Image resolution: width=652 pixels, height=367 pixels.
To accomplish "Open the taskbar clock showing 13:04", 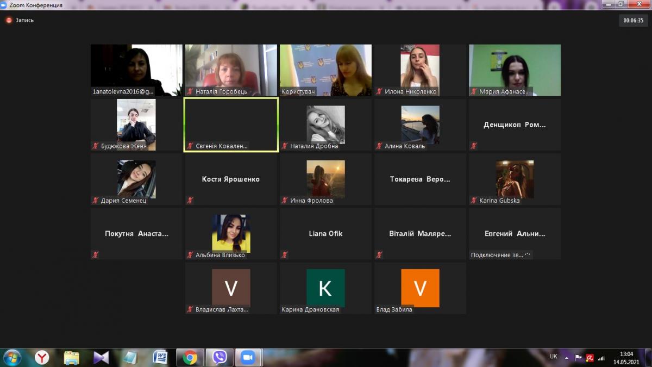I will pyautogui.click(x=627, y=357).
